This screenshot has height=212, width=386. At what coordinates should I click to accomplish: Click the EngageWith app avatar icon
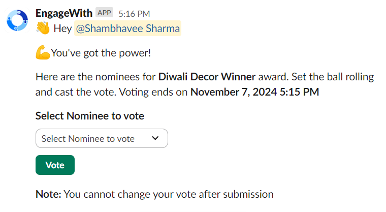click(17, 20)
